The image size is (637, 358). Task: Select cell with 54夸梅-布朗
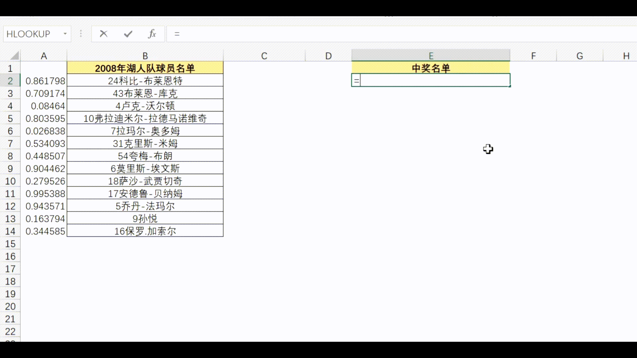coord(145,156)
